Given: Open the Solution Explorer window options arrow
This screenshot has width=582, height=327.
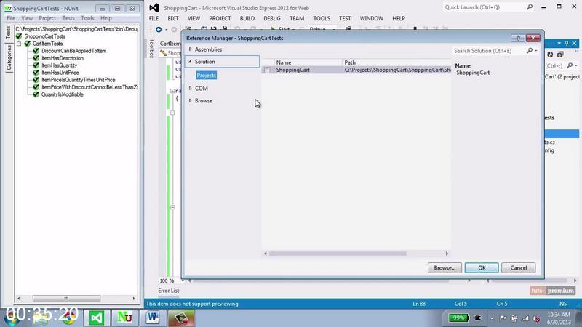Looking at the screenshot, I should point(559,44).
